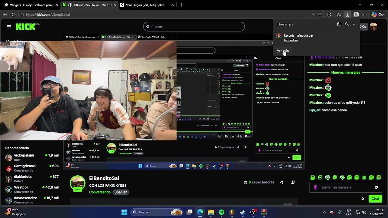Open recommended channel vickypalami
The image size is (388, 218).
(32, 157)
